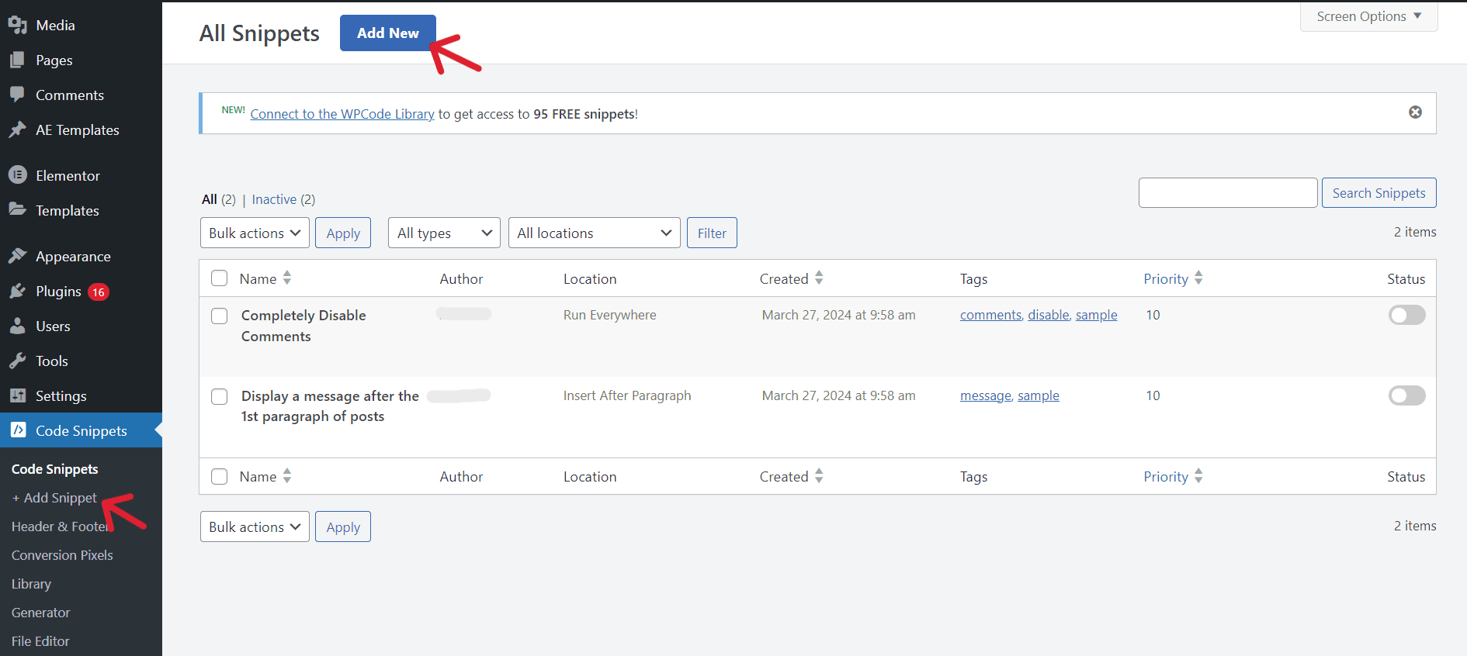Image resolution: width=1467 pixels, height=656 pixels.
Task: Check the box for Completely Disable Comments
Action: click(x=220, y=316)
